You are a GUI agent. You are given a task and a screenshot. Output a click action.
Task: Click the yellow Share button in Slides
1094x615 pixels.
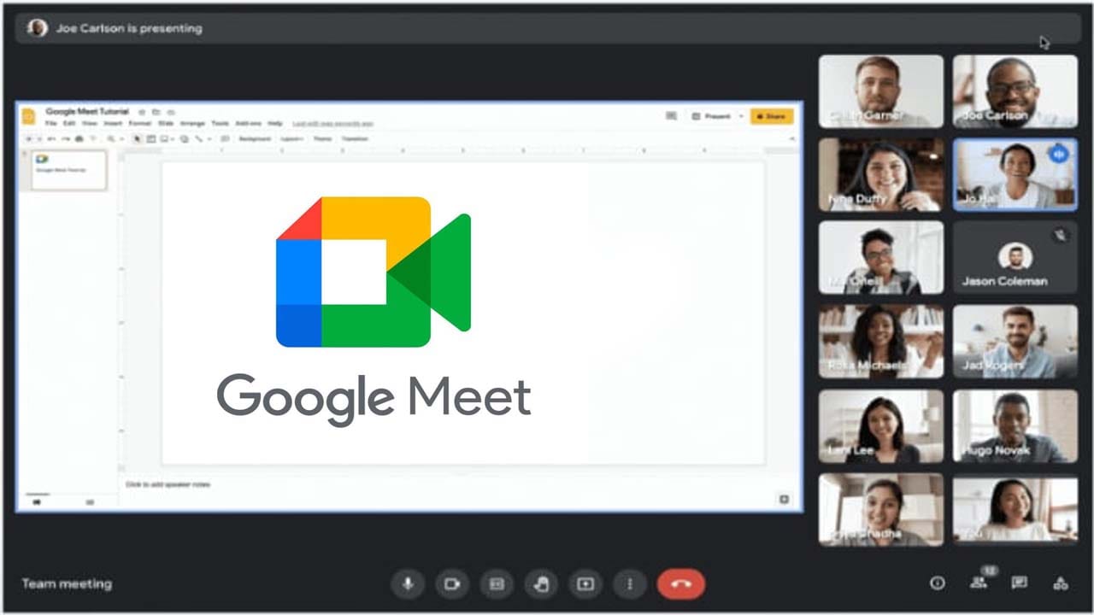[772, 116]
